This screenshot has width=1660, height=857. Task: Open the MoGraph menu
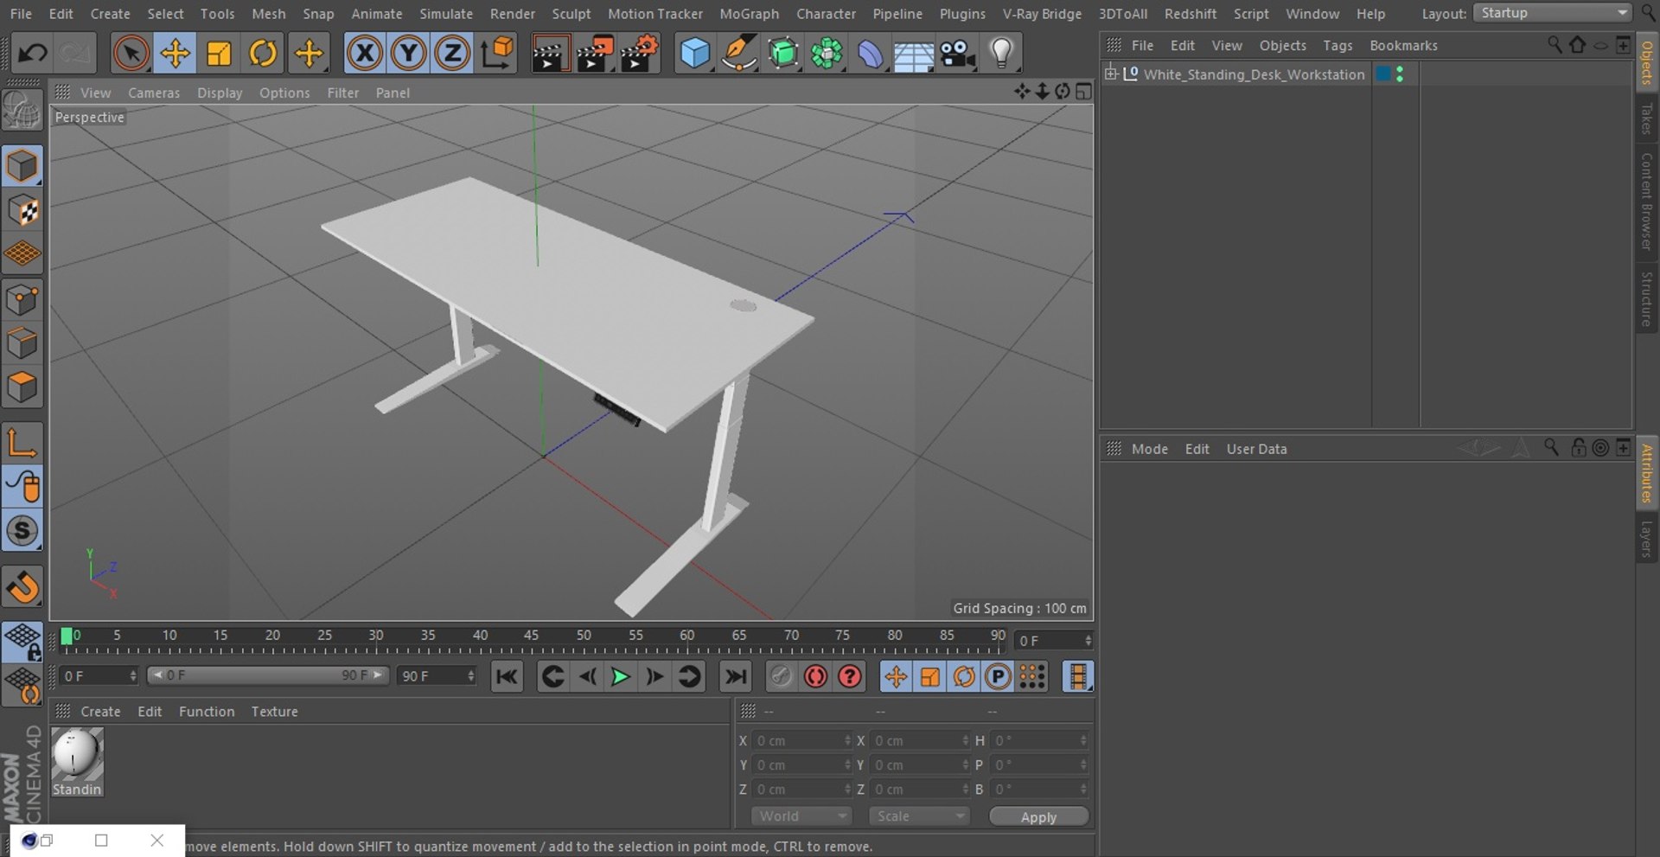point(749,14)
